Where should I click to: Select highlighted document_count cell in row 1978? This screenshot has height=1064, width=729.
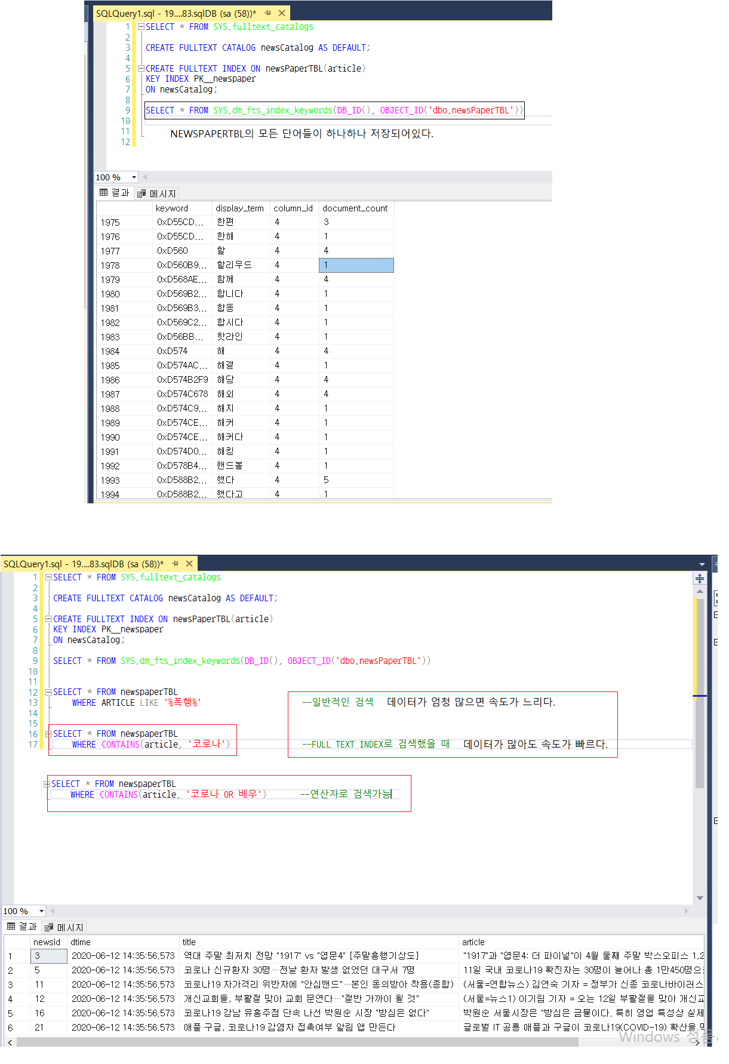pyautogui.click(x=356, y=265)
